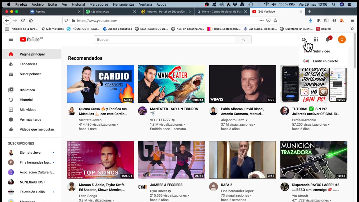Save page to Pocket

tap(268, 20)
